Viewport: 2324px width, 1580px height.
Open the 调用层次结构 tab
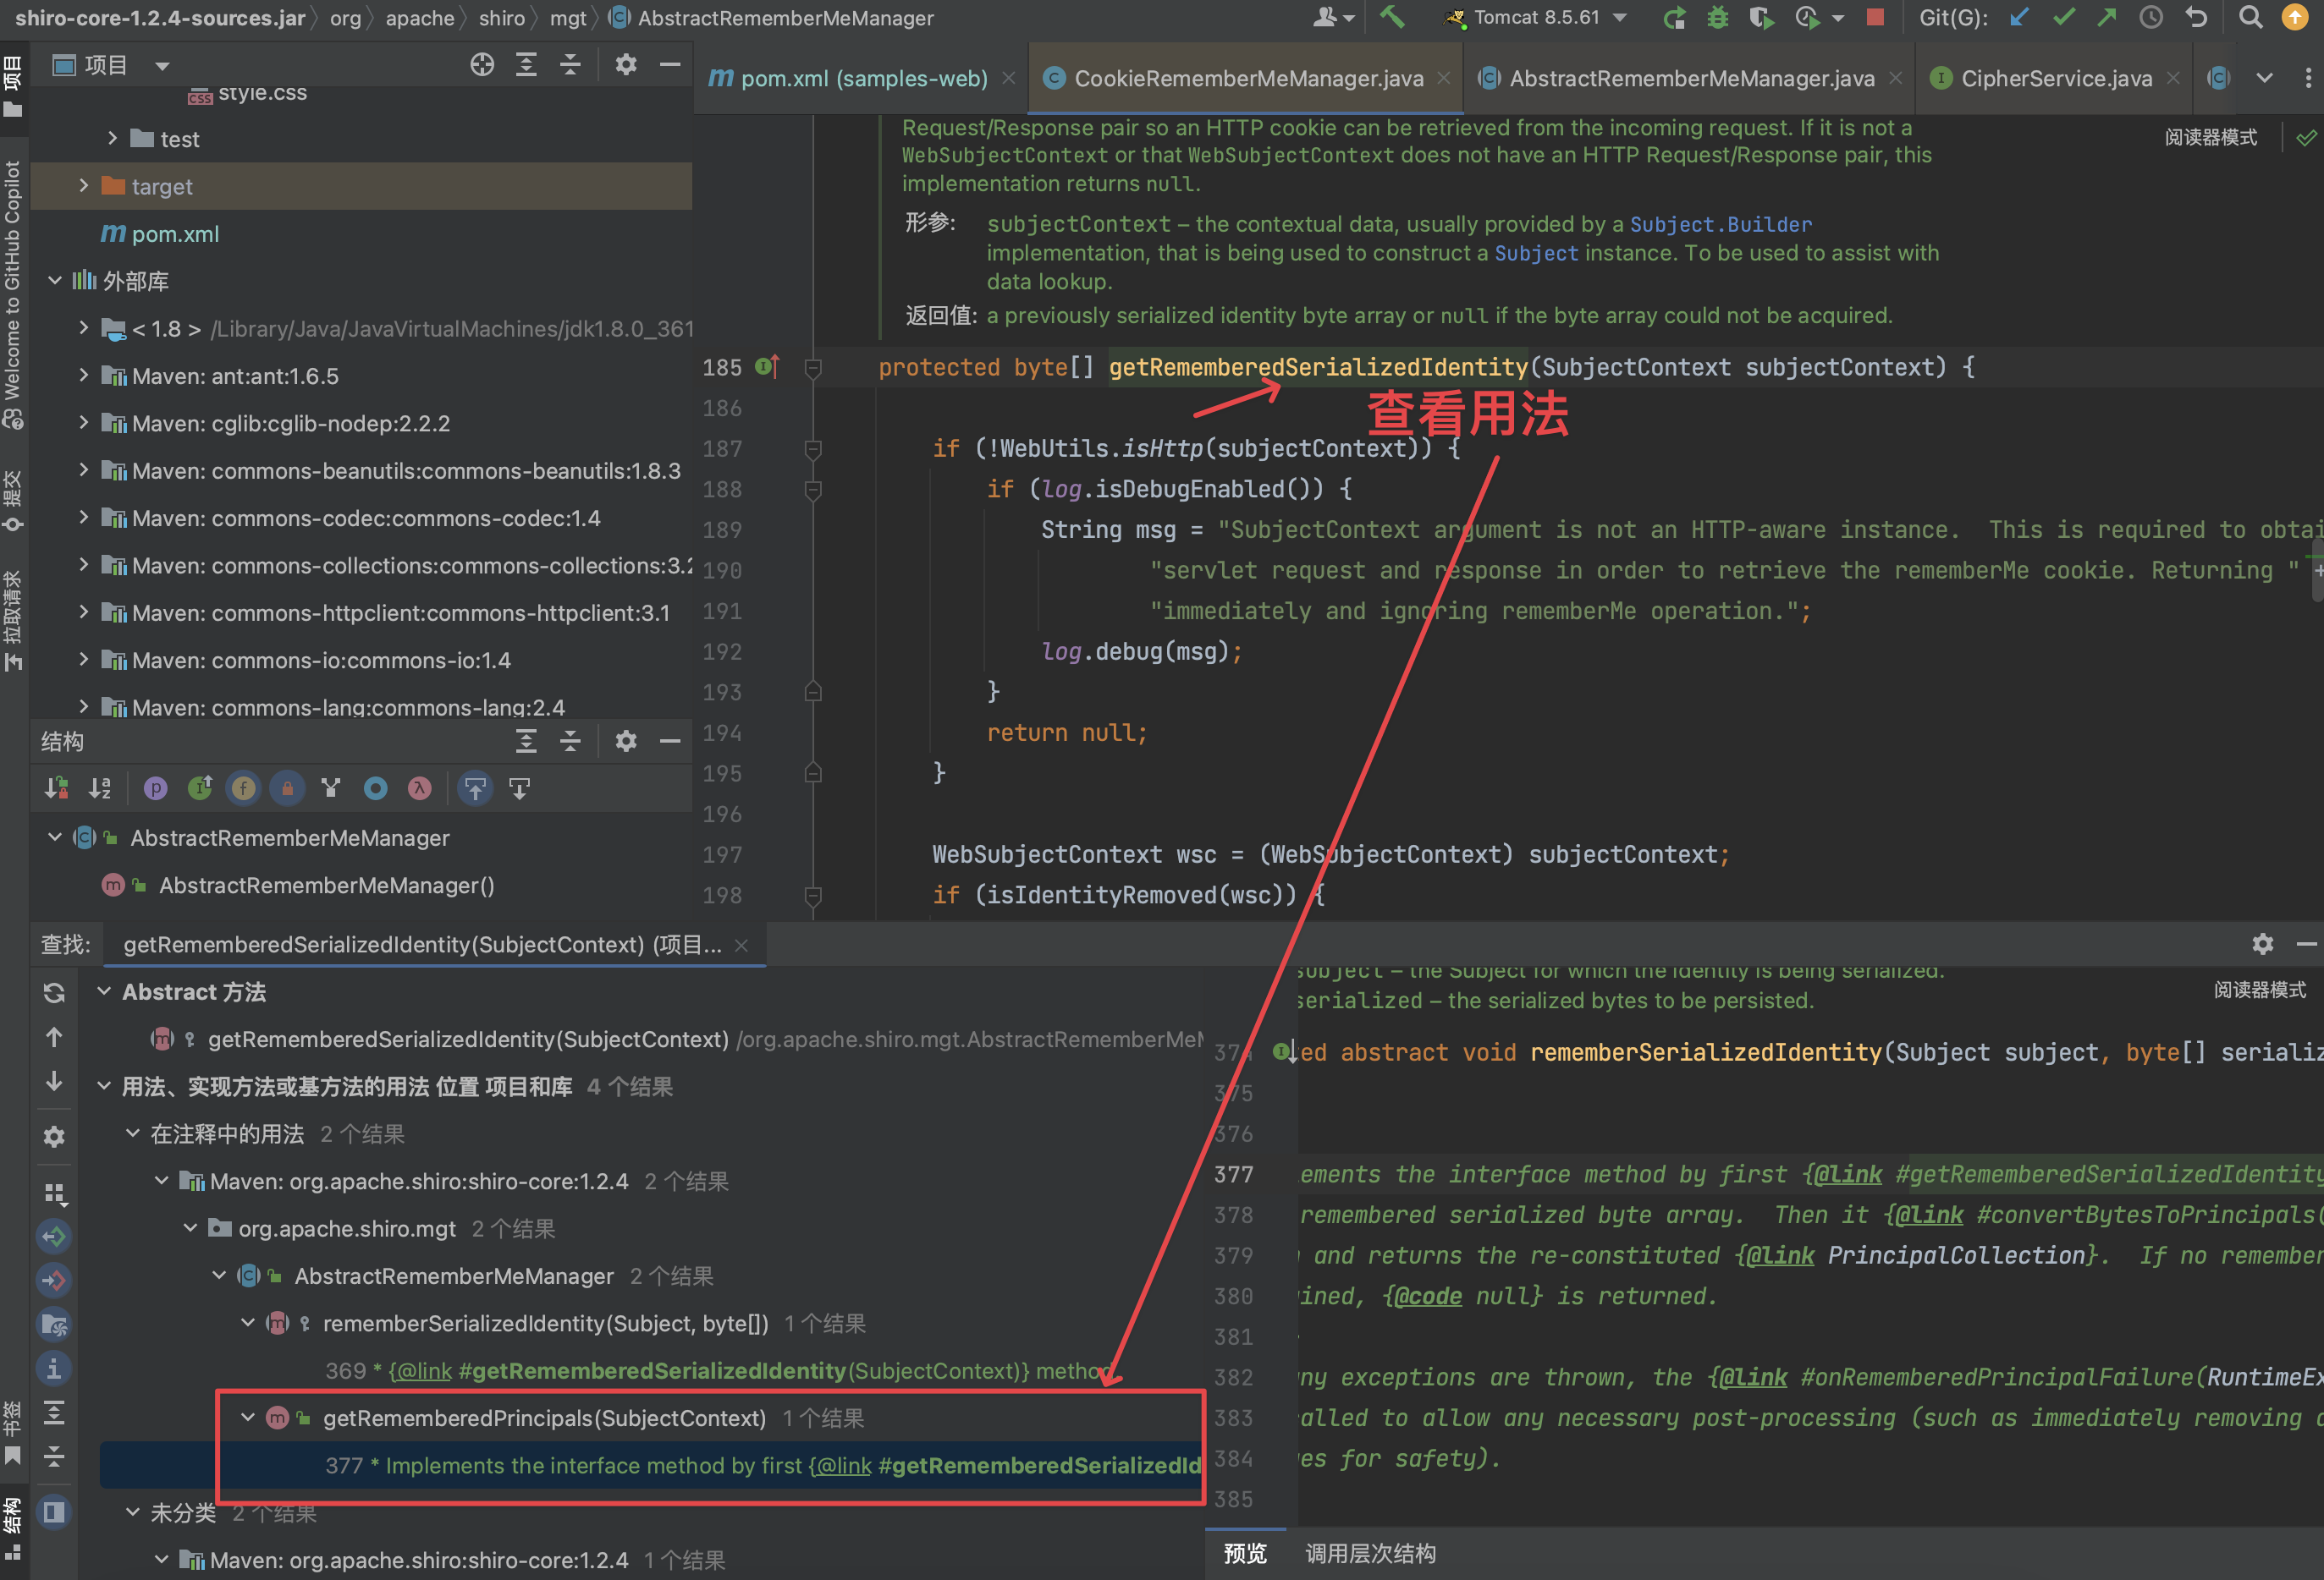(1370, 1553)
